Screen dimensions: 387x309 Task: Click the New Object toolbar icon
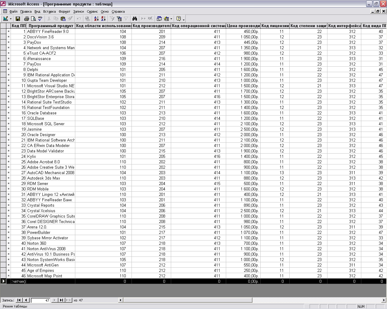point(166,19)
